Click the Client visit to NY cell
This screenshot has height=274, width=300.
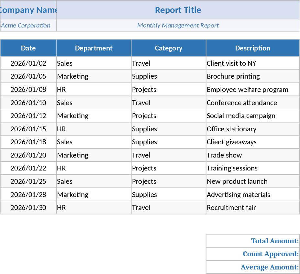pyautogui.click(x=252, y=63)
